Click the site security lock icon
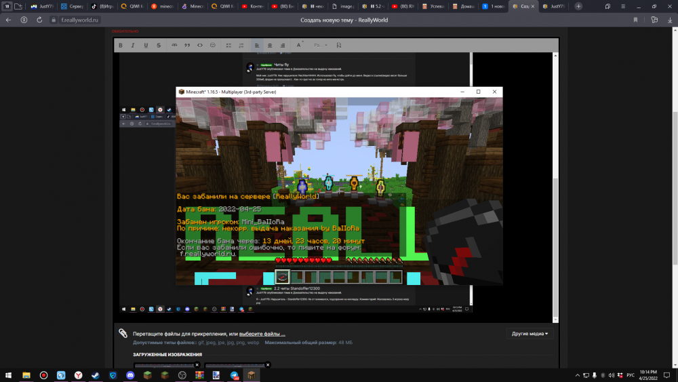Image resolution: width=678 pixels, height=382 pixels. tap(54, 20)
